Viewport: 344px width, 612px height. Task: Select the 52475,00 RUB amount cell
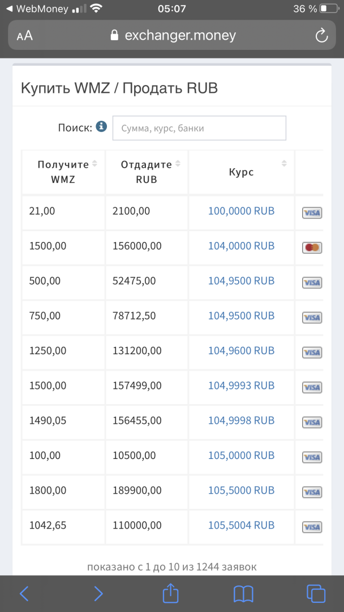pos(147,282)
